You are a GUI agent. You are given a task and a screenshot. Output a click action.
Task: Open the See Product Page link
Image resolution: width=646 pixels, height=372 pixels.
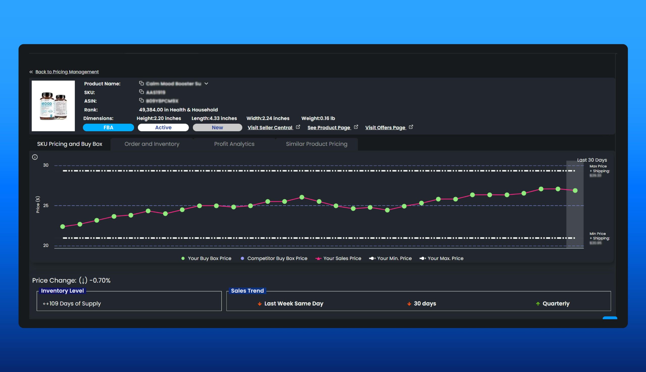tap(329, 127)
